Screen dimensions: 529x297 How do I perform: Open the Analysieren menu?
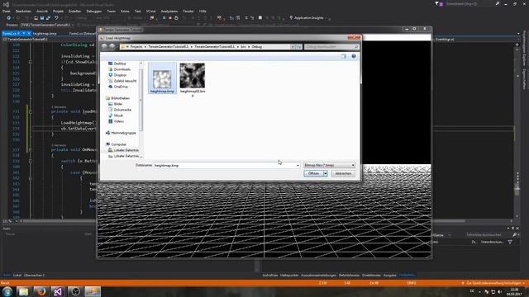point(169,11)
